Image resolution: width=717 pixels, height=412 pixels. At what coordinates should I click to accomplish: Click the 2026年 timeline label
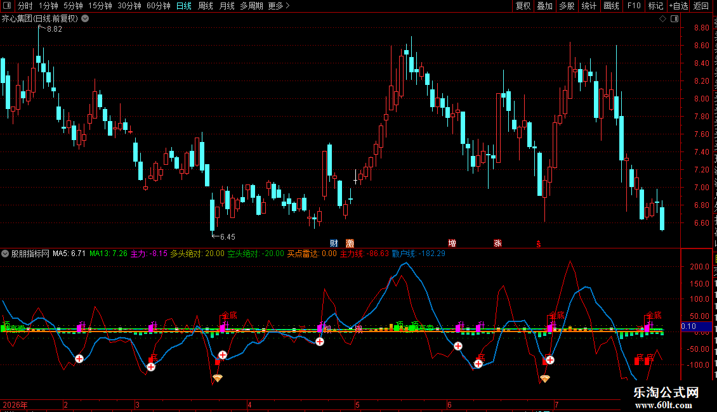[15, 404]
